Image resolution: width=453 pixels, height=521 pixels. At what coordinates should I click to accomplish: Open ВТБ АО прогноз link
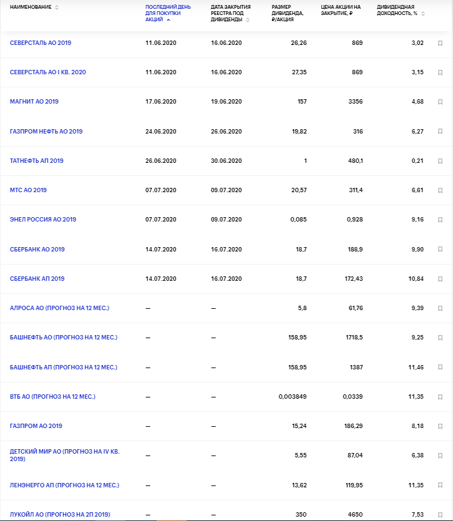(x=52, y=396)
